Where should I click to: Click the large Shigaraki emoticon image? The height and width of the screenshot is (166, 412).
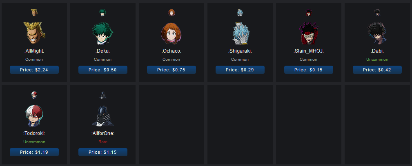click(240, 33)
